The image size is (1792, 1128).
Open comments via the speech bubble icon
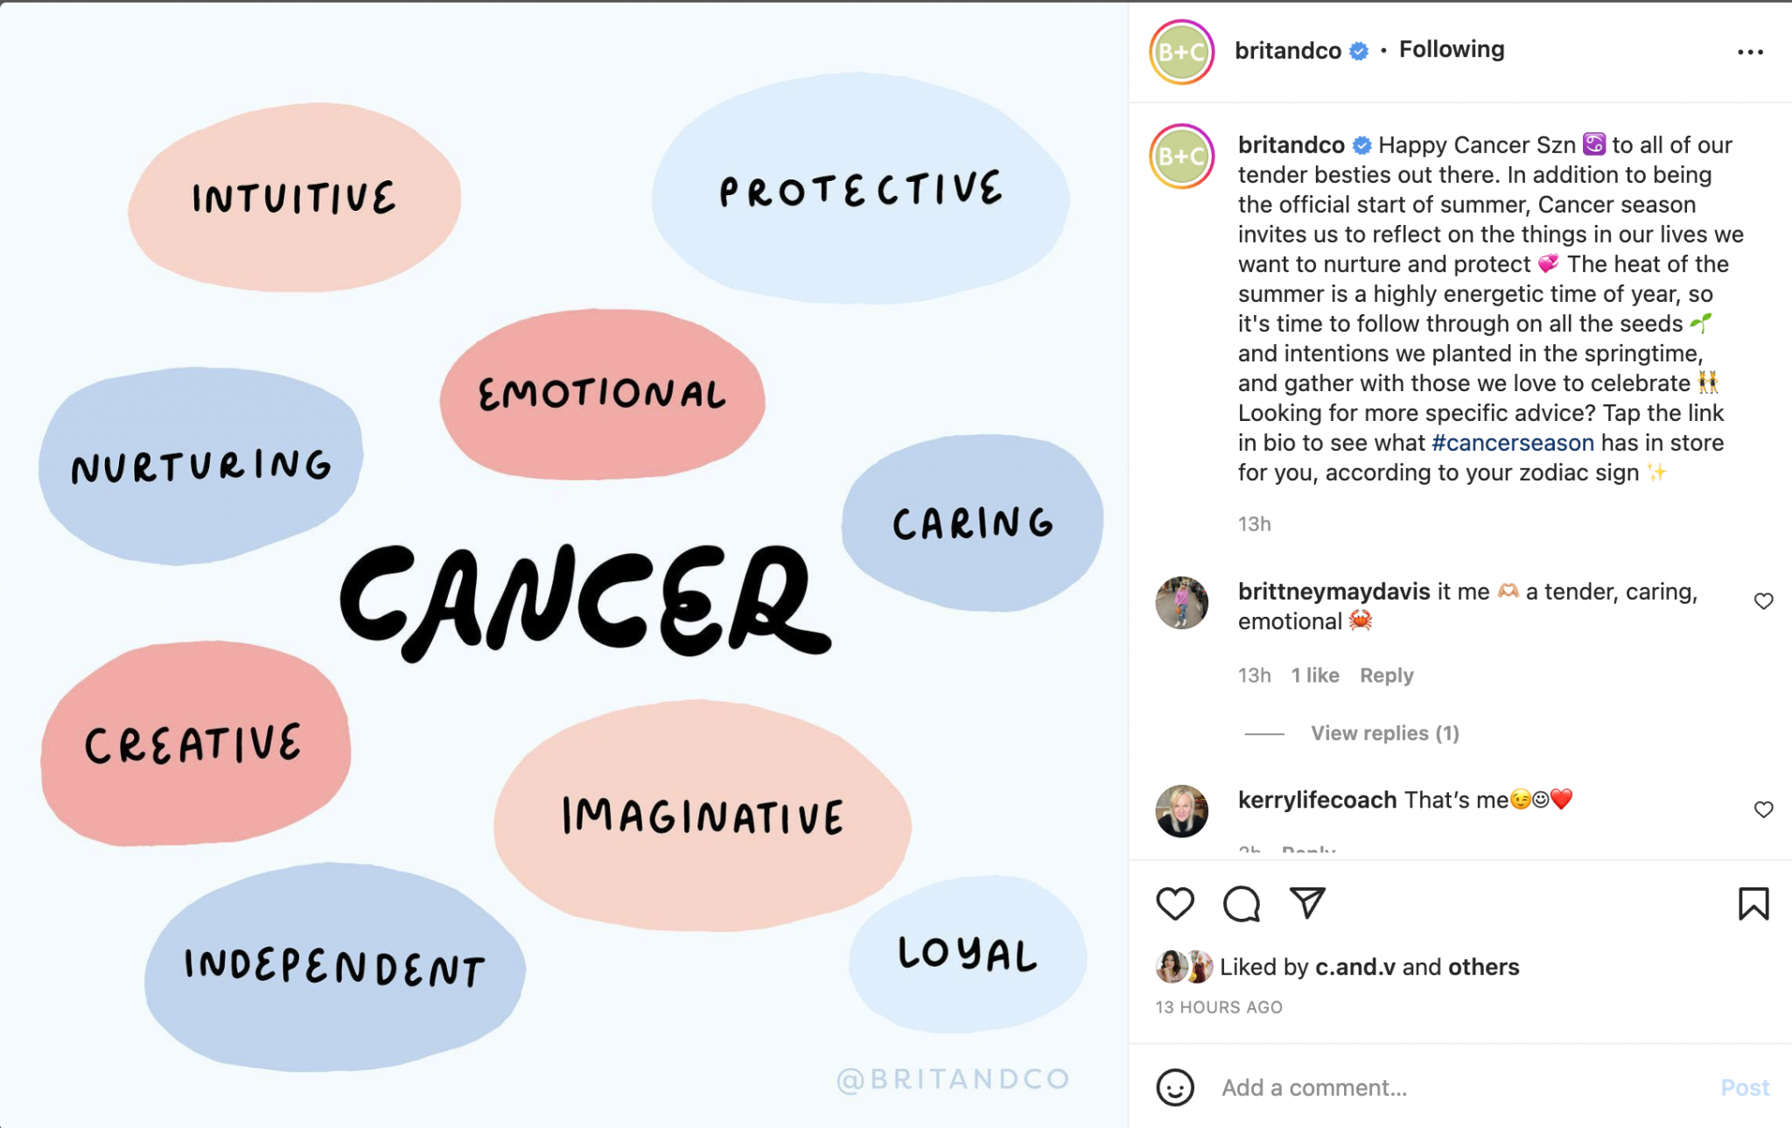click(x=1242, y=905)
